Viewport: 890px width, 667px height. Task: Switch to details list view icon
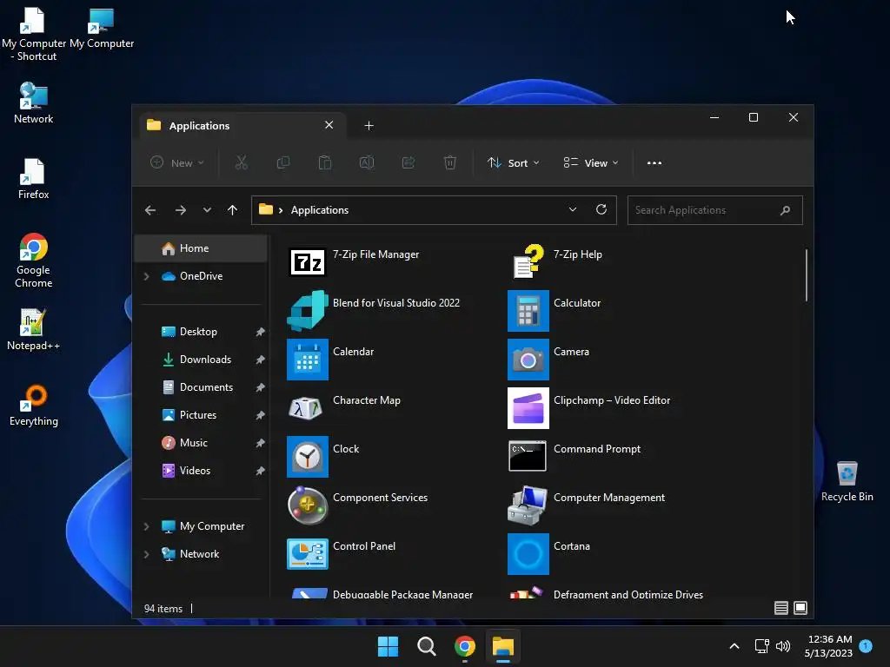[x=781, y=608]
